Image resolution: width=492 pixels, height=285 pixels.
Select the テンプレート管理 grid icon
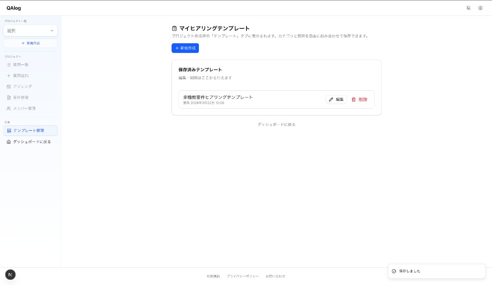click(9, 131)
